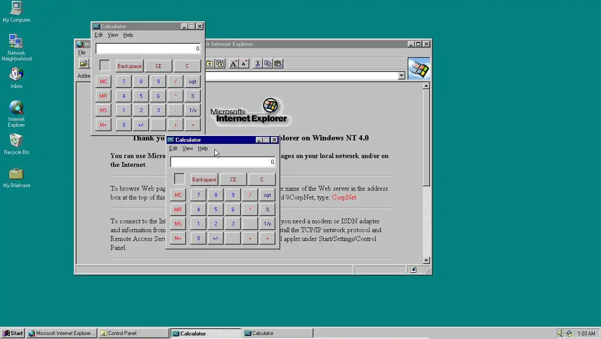Select the Network Neighborhood desktop icon

[16, 48]
